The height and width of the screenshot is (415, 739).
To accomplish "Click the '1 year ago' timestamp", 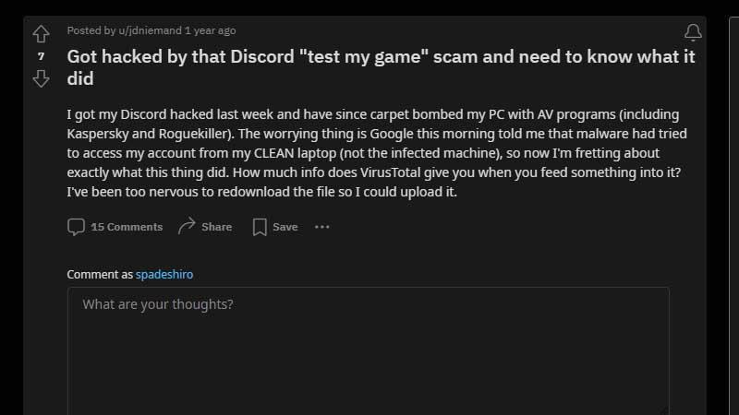I will [x=211, y=30].
